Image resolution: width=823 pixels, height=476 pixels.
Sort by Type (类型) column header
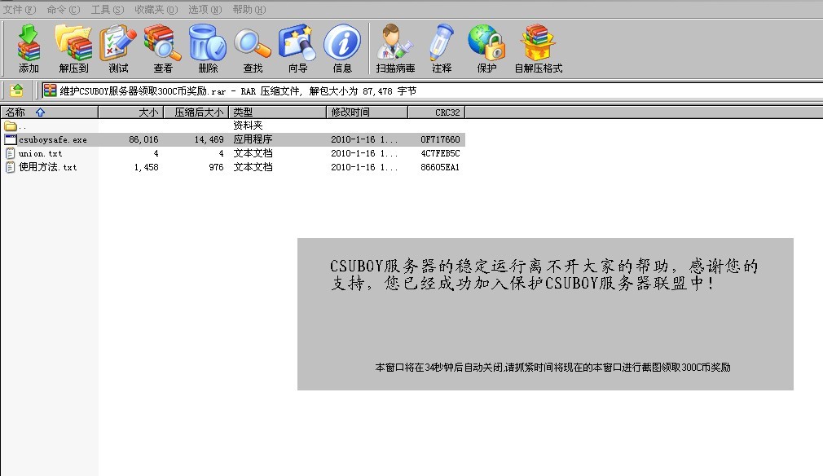pyautogui.click(x=278, y=112)
